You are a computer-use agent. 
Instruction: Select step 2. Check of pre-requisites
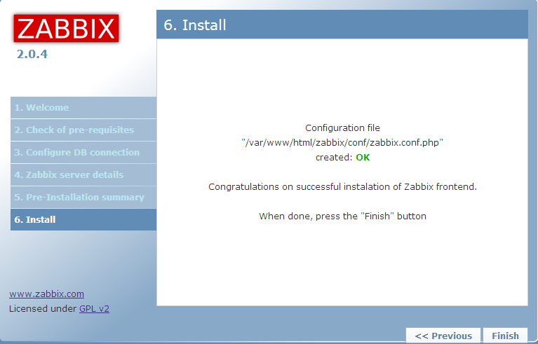[83, 130]
